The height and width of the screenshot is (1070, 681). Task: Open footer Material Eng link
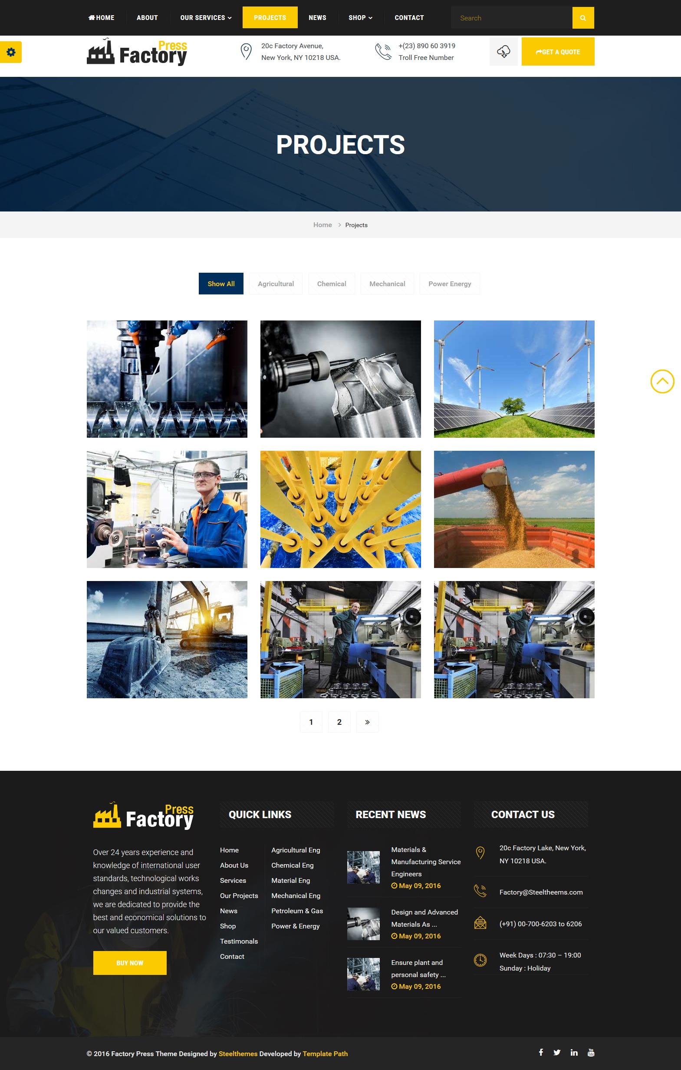tap(290, 880)
